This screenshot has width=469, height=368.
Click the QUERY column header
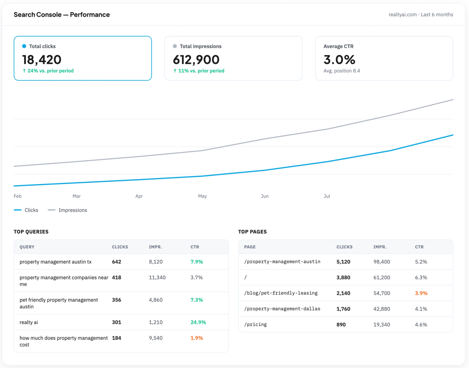(x=27, y=247)
